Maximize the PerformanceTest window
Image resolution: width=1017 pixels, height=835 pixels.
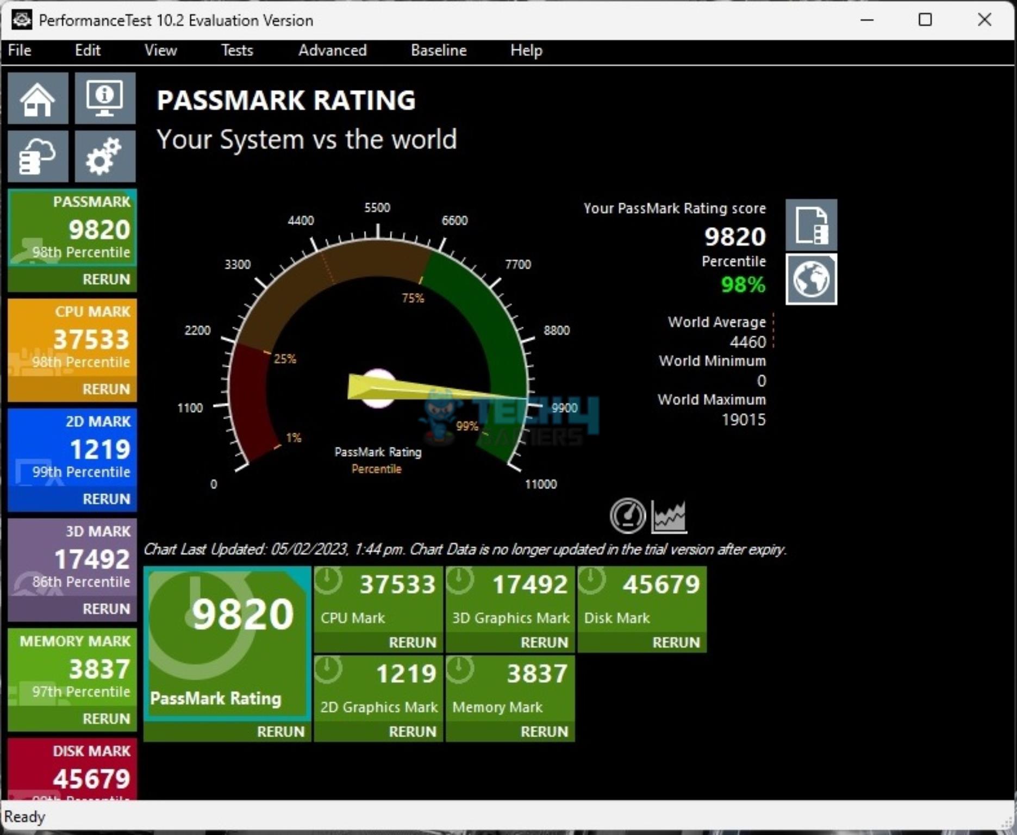[925, 20]
